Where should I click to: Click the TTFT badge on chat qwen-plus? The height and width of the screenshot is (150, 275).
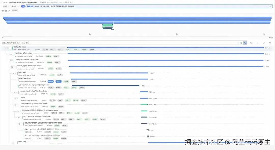[59, 81]
